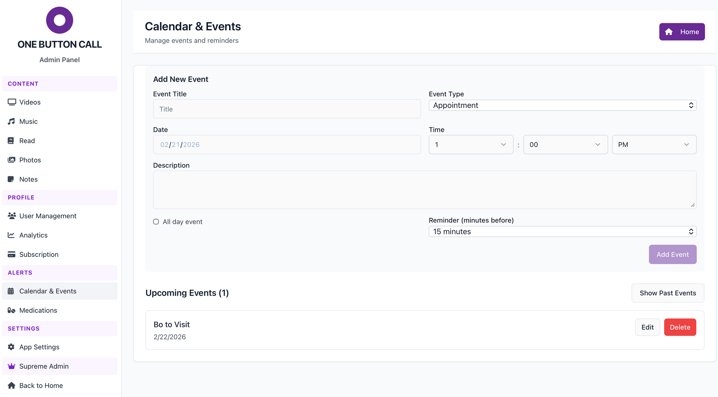This screenshot has width=718, height=397.
Task: Delete the Bo to Visit event
Action: pos(680,327)
